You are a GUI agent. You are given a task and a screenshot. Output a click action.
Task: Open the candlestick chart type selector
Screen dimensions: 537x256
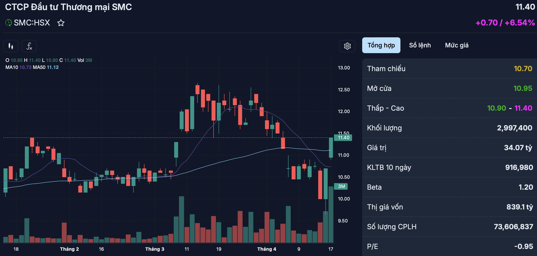11,46
